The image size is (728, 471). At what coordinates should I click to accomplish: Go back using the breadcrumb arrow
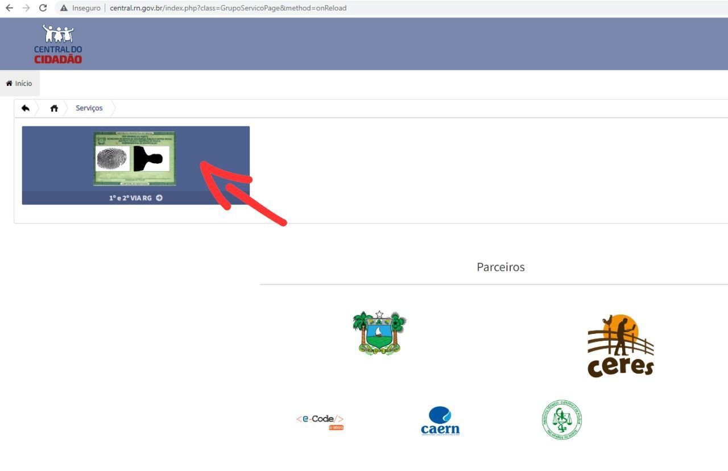click(x=26, y=108)
